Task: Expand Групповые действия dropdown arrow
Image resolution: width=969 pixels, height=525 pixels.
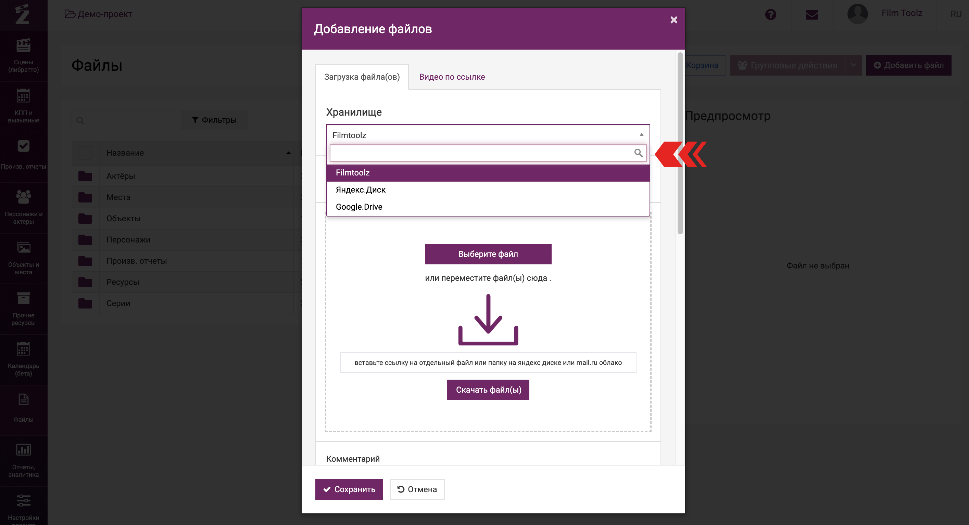Action: 854,65
